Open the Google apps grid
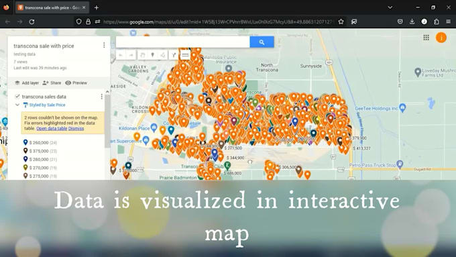The image size is (456, 257). click(426, 38)
